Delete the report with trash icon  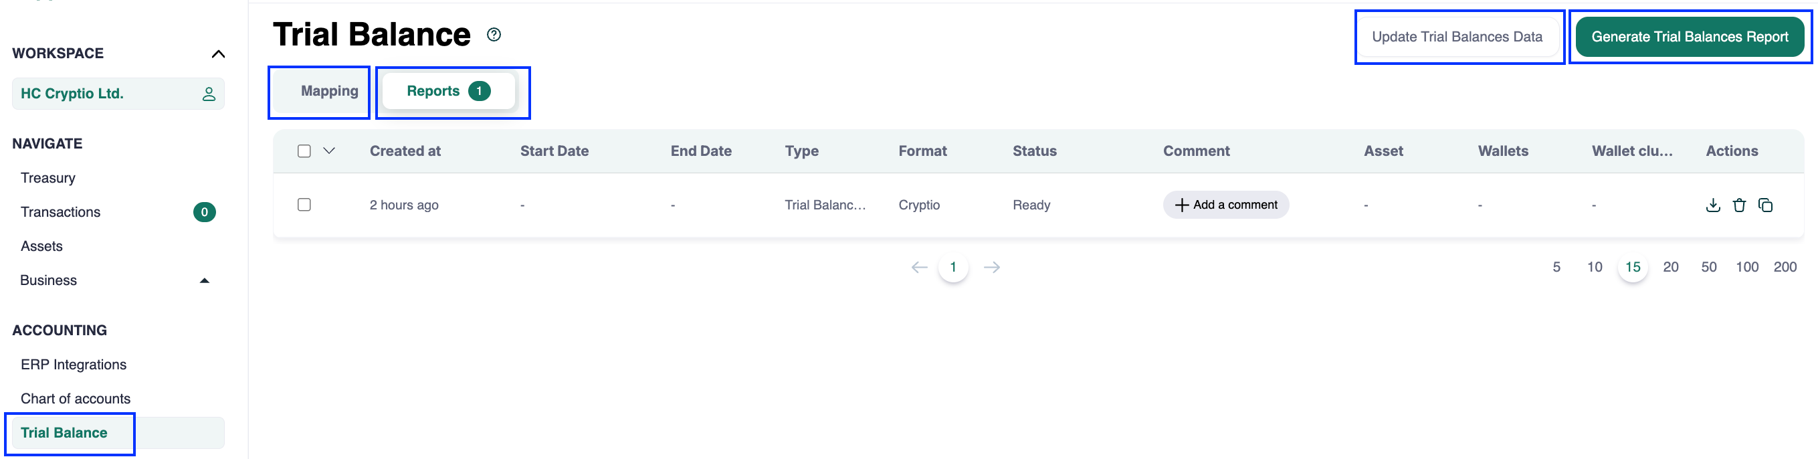1739,205
